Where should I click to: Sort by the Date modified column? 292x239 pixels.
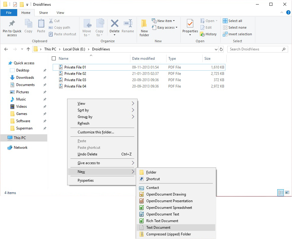(x=143, y=59)
